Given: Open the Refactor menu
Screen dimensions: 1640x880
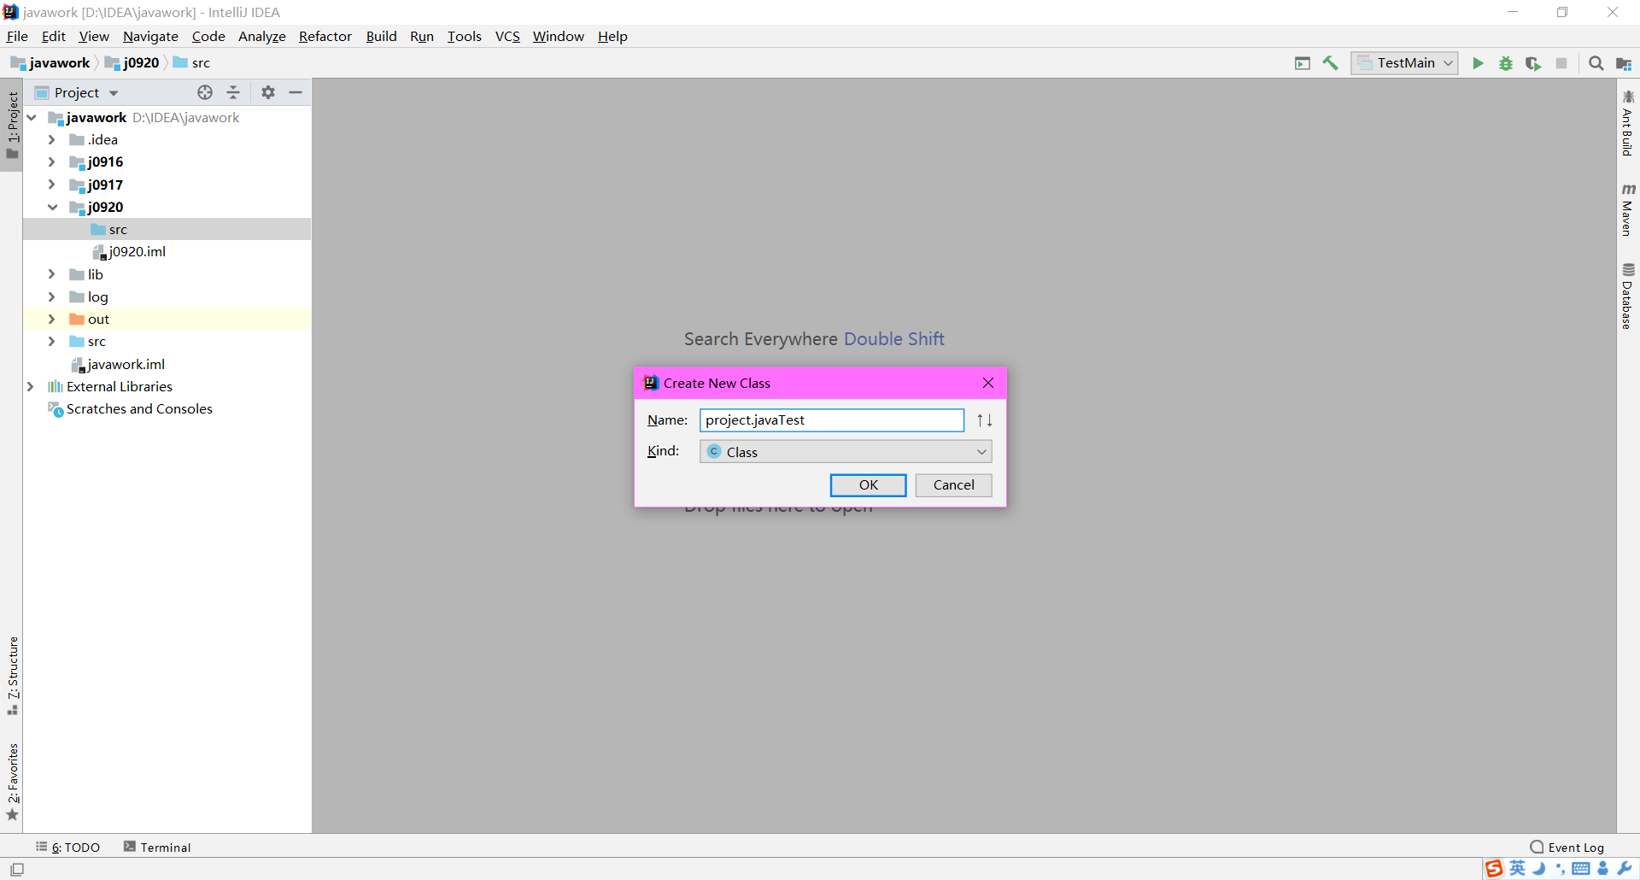Looking at the screenshot, I should pyautogui.click(x=325, y=36).
